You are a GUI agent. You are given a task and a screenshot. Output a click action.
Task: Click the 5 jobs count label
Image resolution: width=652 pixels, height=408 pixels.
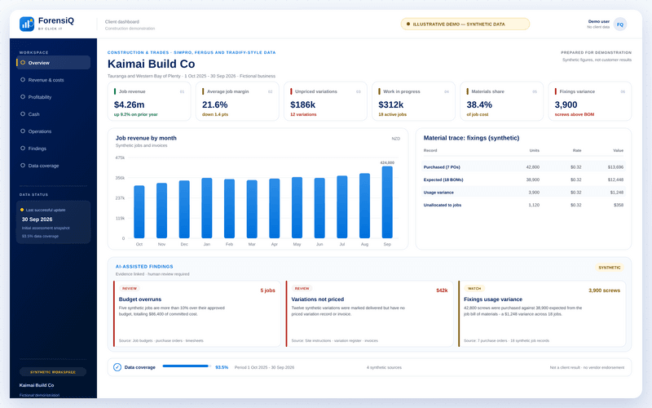click(x=268, y=290)
